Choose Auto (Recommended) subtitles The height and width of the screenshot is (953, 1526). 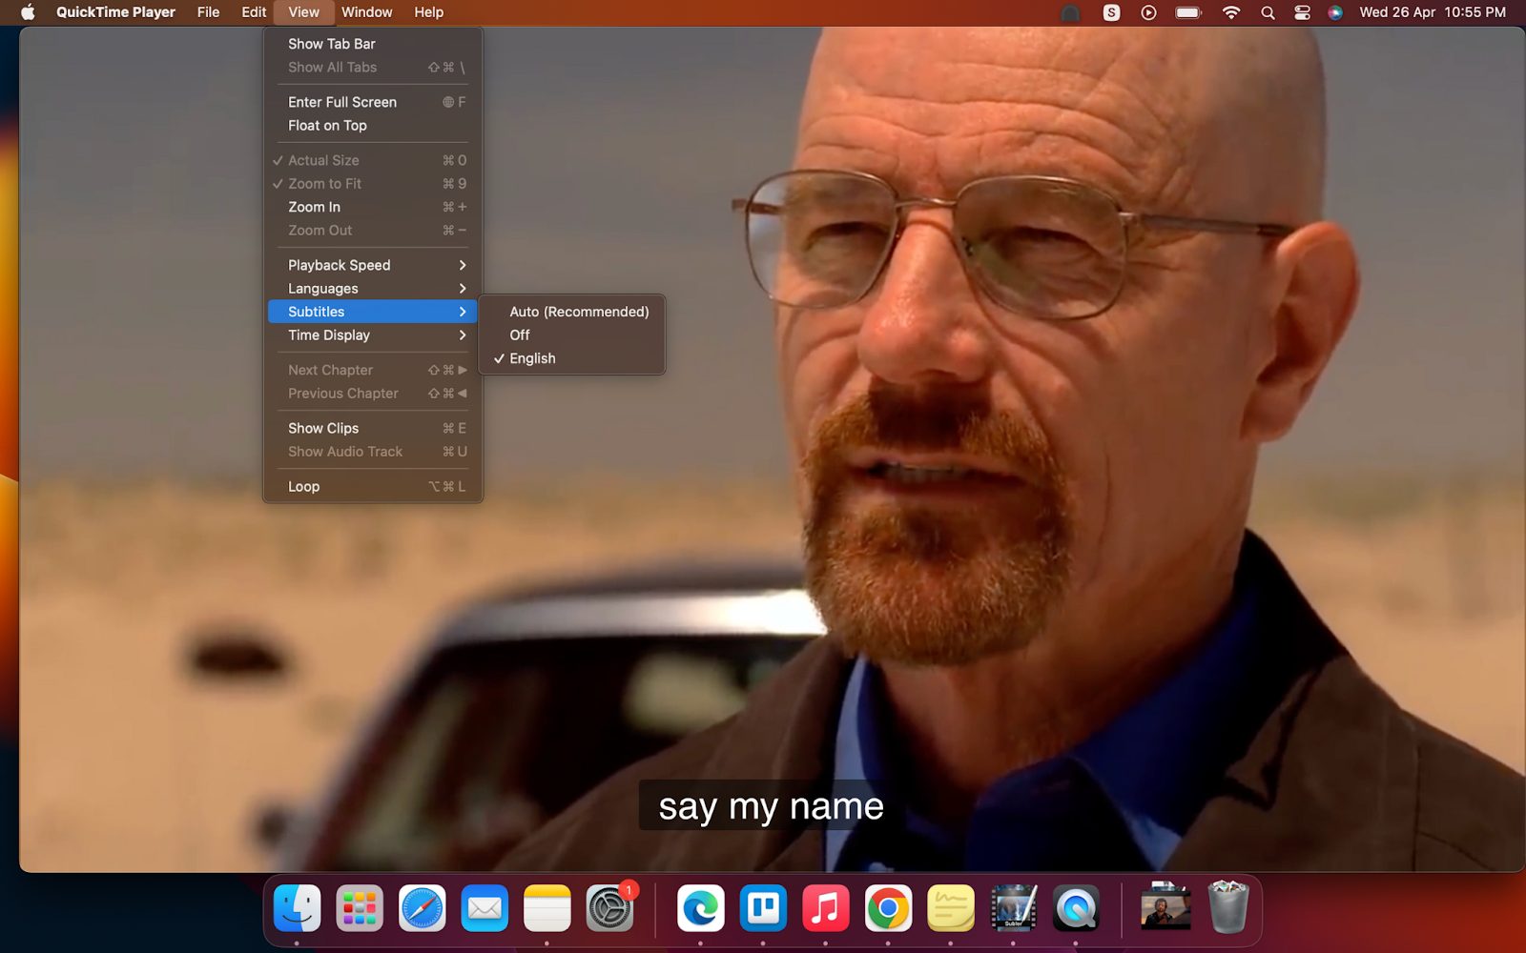tap(571, 312)
